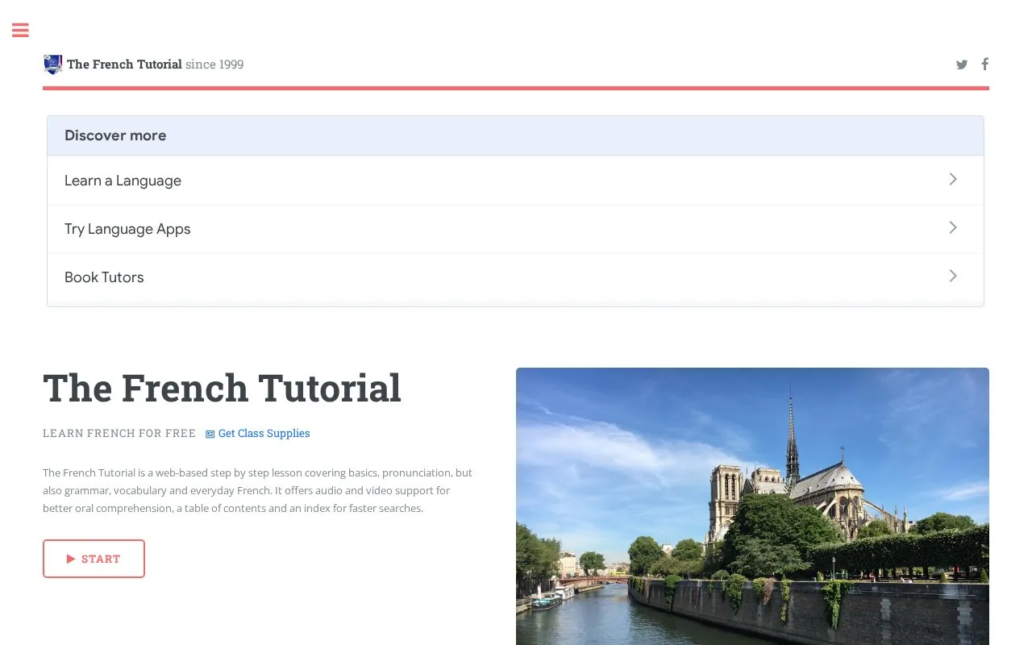The height and width of the screenshot is (645, 1032).
Task: Click the Discover more heading
Action: [x=115, y=135]
